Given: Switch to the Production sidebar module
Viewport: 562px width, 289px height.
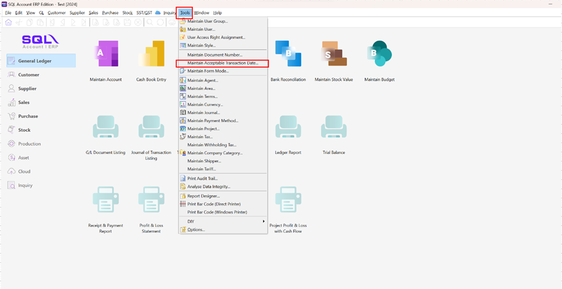Looking at the screenshot, I should tap(29, 144).
